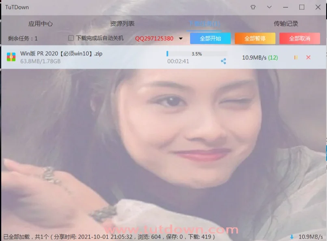
Task: Click the 10.9MB/s (12) speed text
Action: (260, 58)
